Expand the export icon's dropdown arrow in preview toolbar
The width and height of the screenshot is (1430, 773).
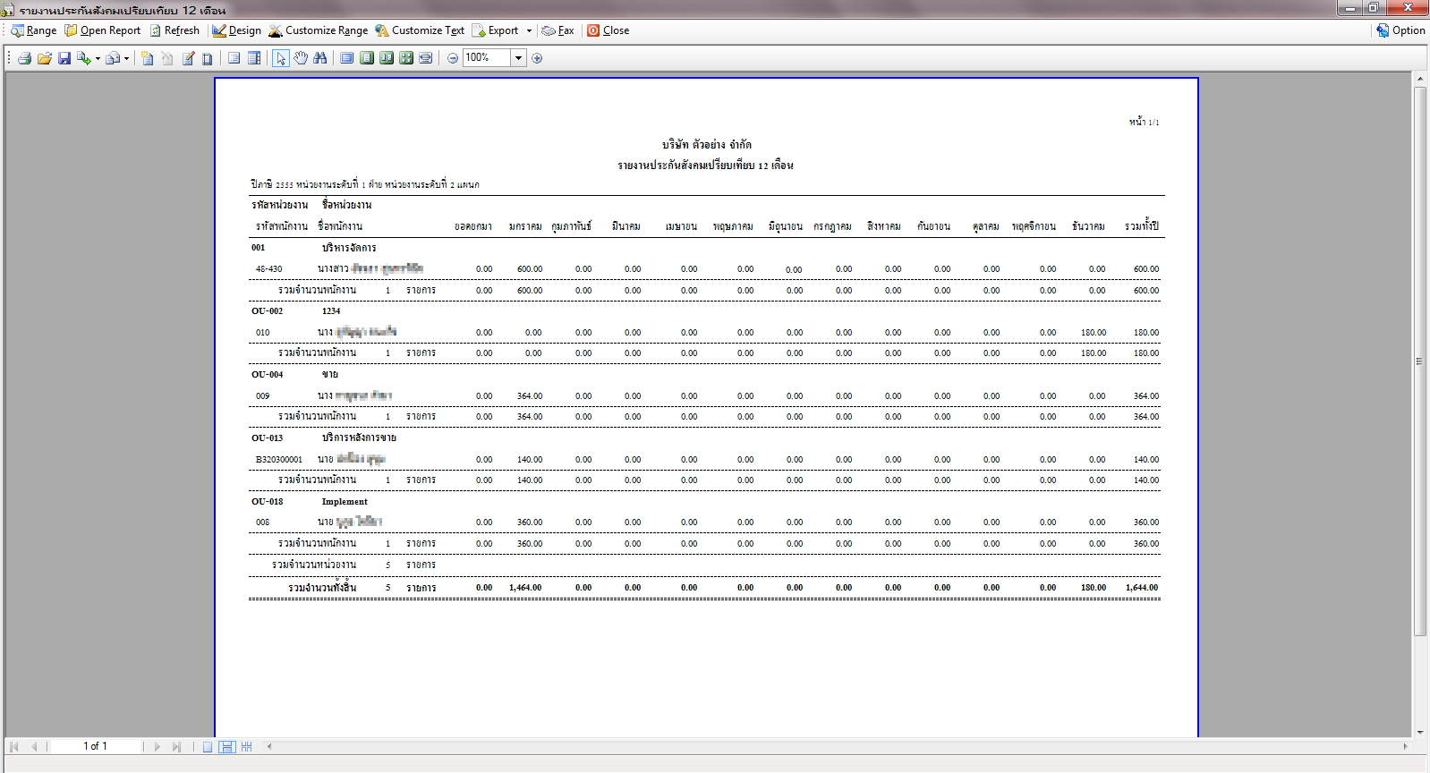98,58
